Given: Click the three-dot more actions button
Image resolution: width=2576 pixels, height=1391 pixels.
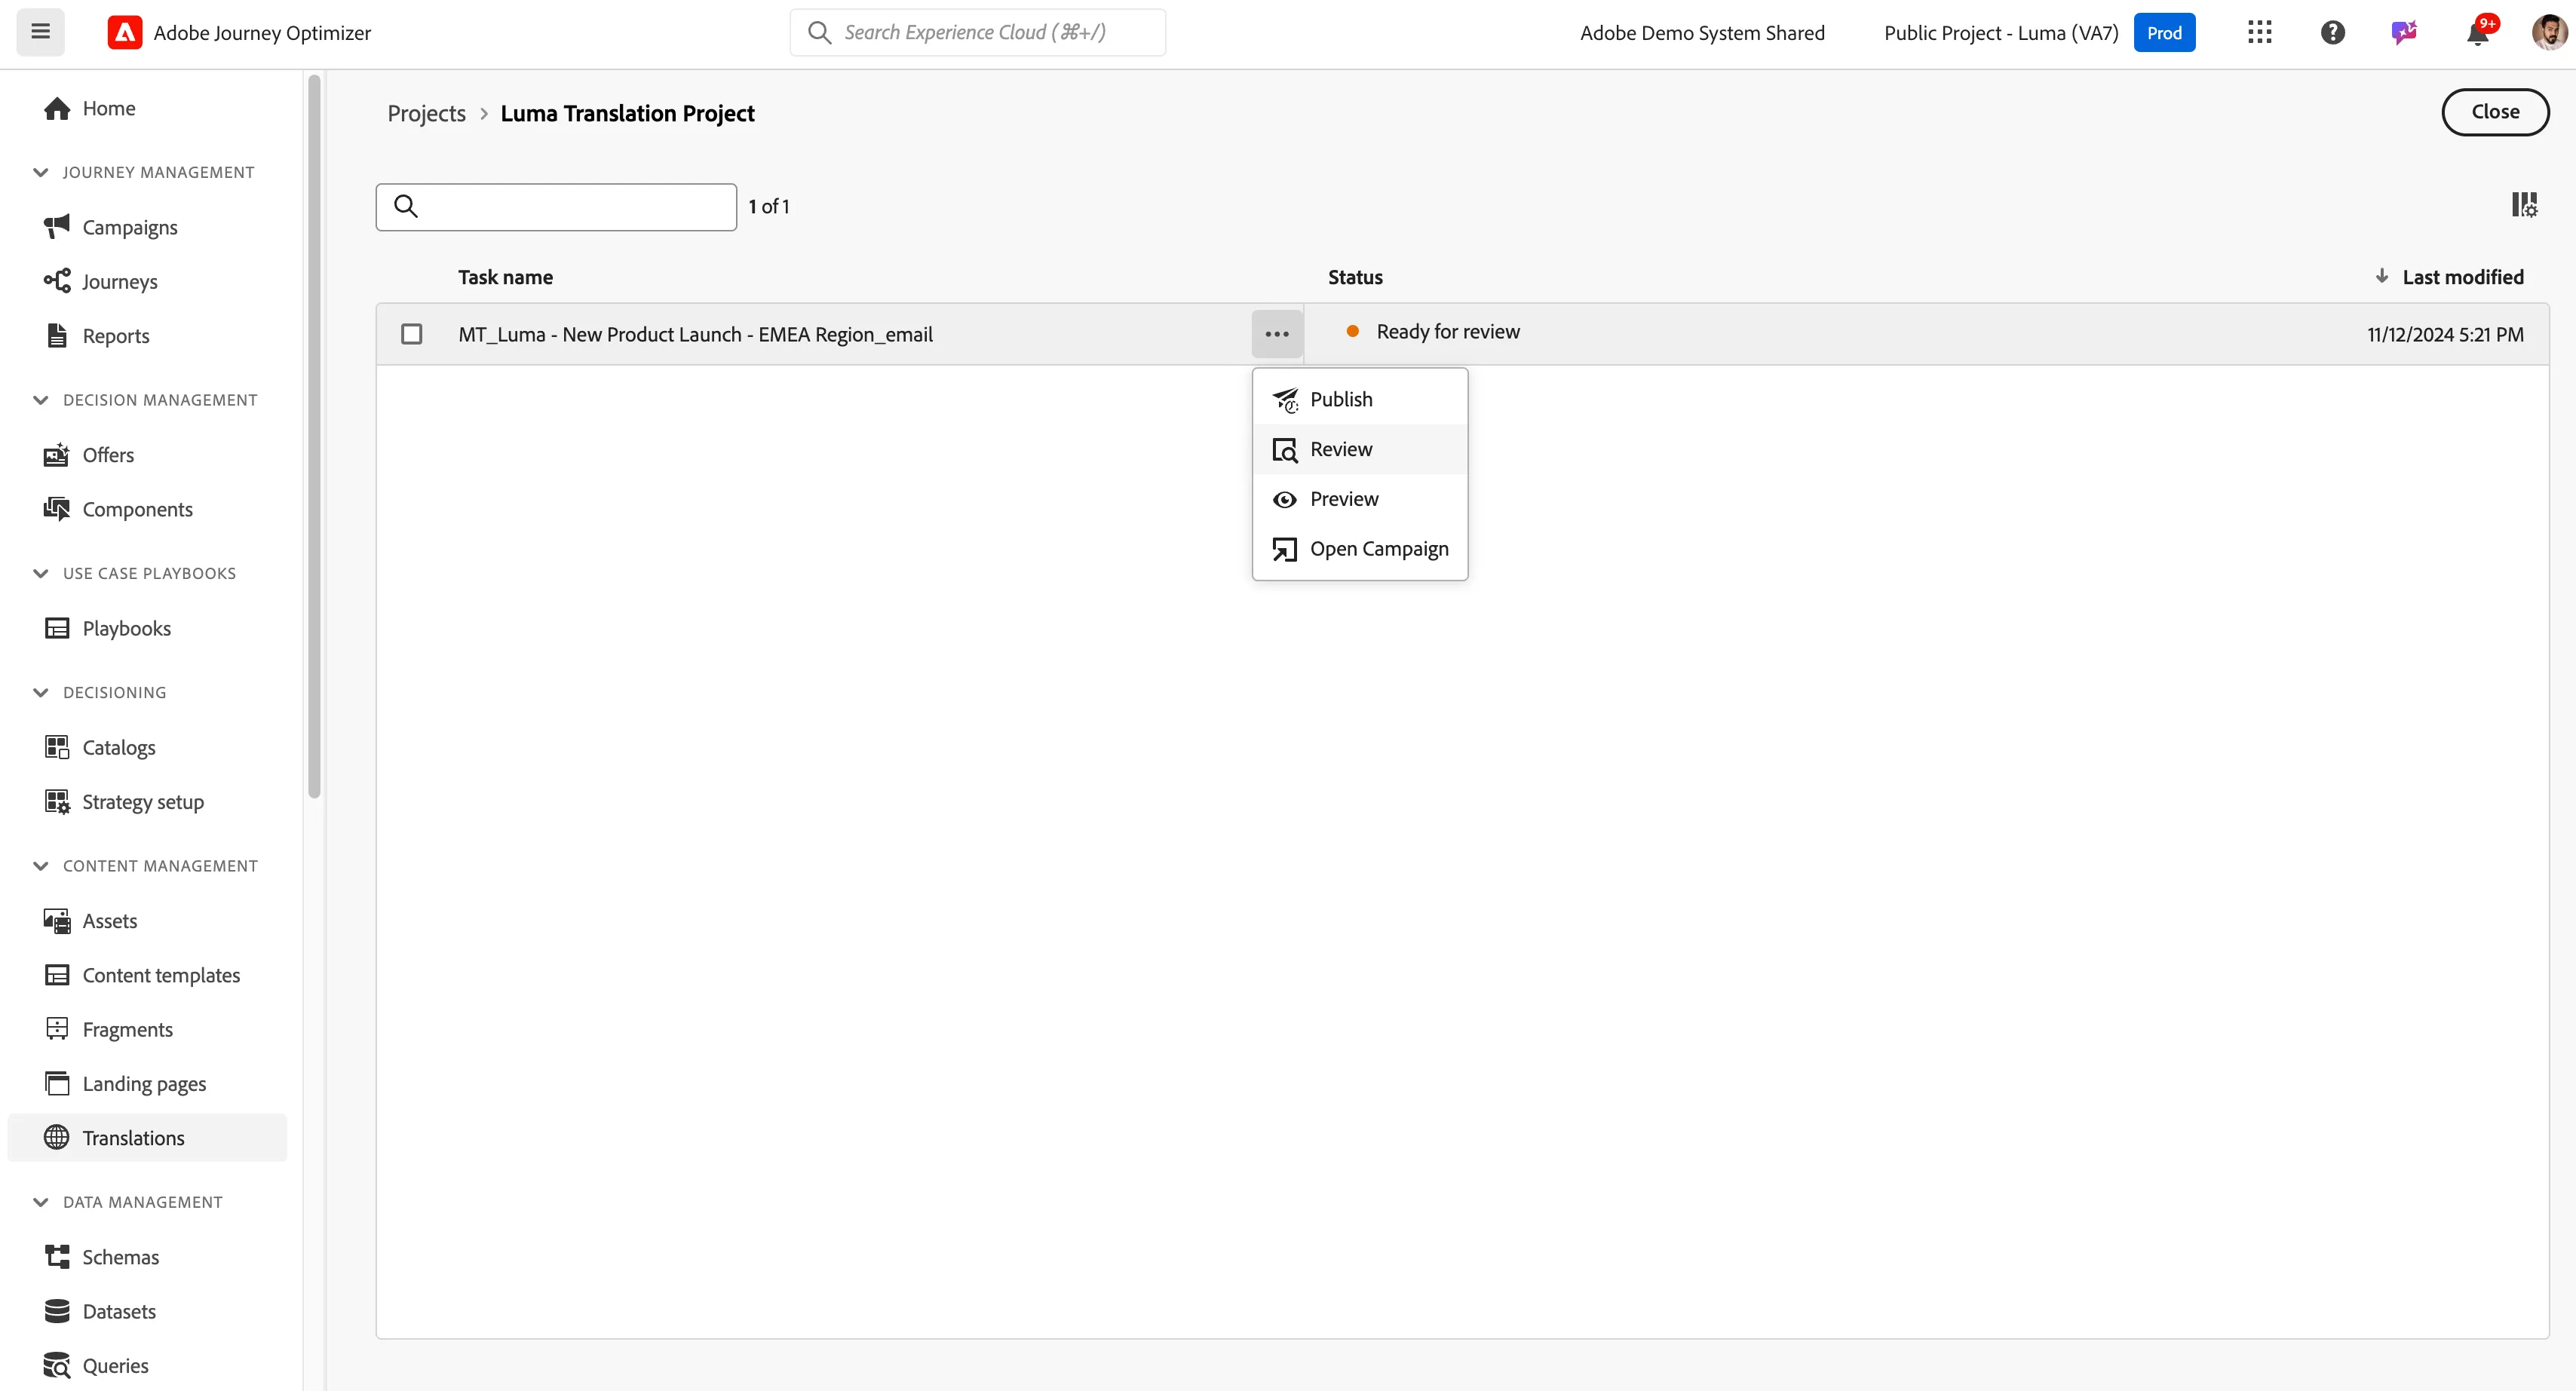Looking at the screenshot, I should [x=1277, y=334].
